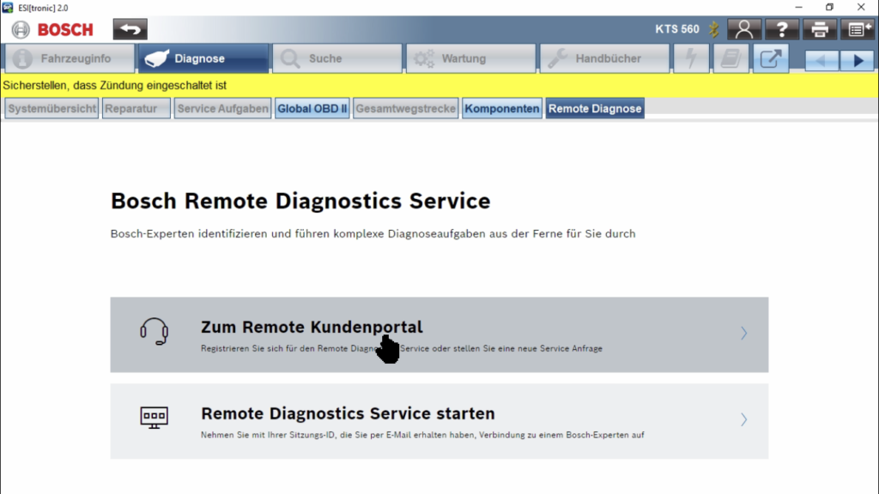Screen dimensions: 879x494
Task: Click the chevron on the Service starten card
Action: (x=744, y=419)
